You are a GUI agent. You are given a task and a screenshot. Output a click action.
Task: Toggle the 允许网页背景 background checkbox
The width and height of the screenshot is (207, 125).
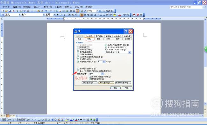(x=78, y=69)
